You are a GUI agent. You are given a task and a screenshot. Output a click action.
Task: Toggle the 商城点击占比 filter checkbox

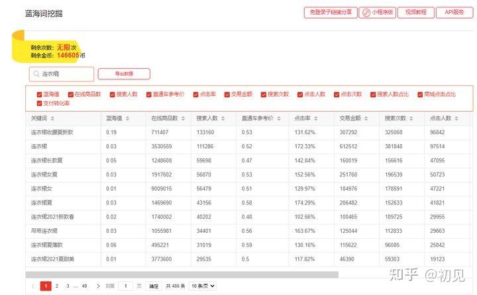[x=420, y=95]
